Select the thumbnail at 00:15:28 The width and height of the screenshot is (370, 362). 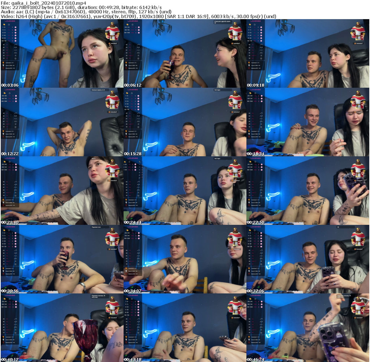185,122
